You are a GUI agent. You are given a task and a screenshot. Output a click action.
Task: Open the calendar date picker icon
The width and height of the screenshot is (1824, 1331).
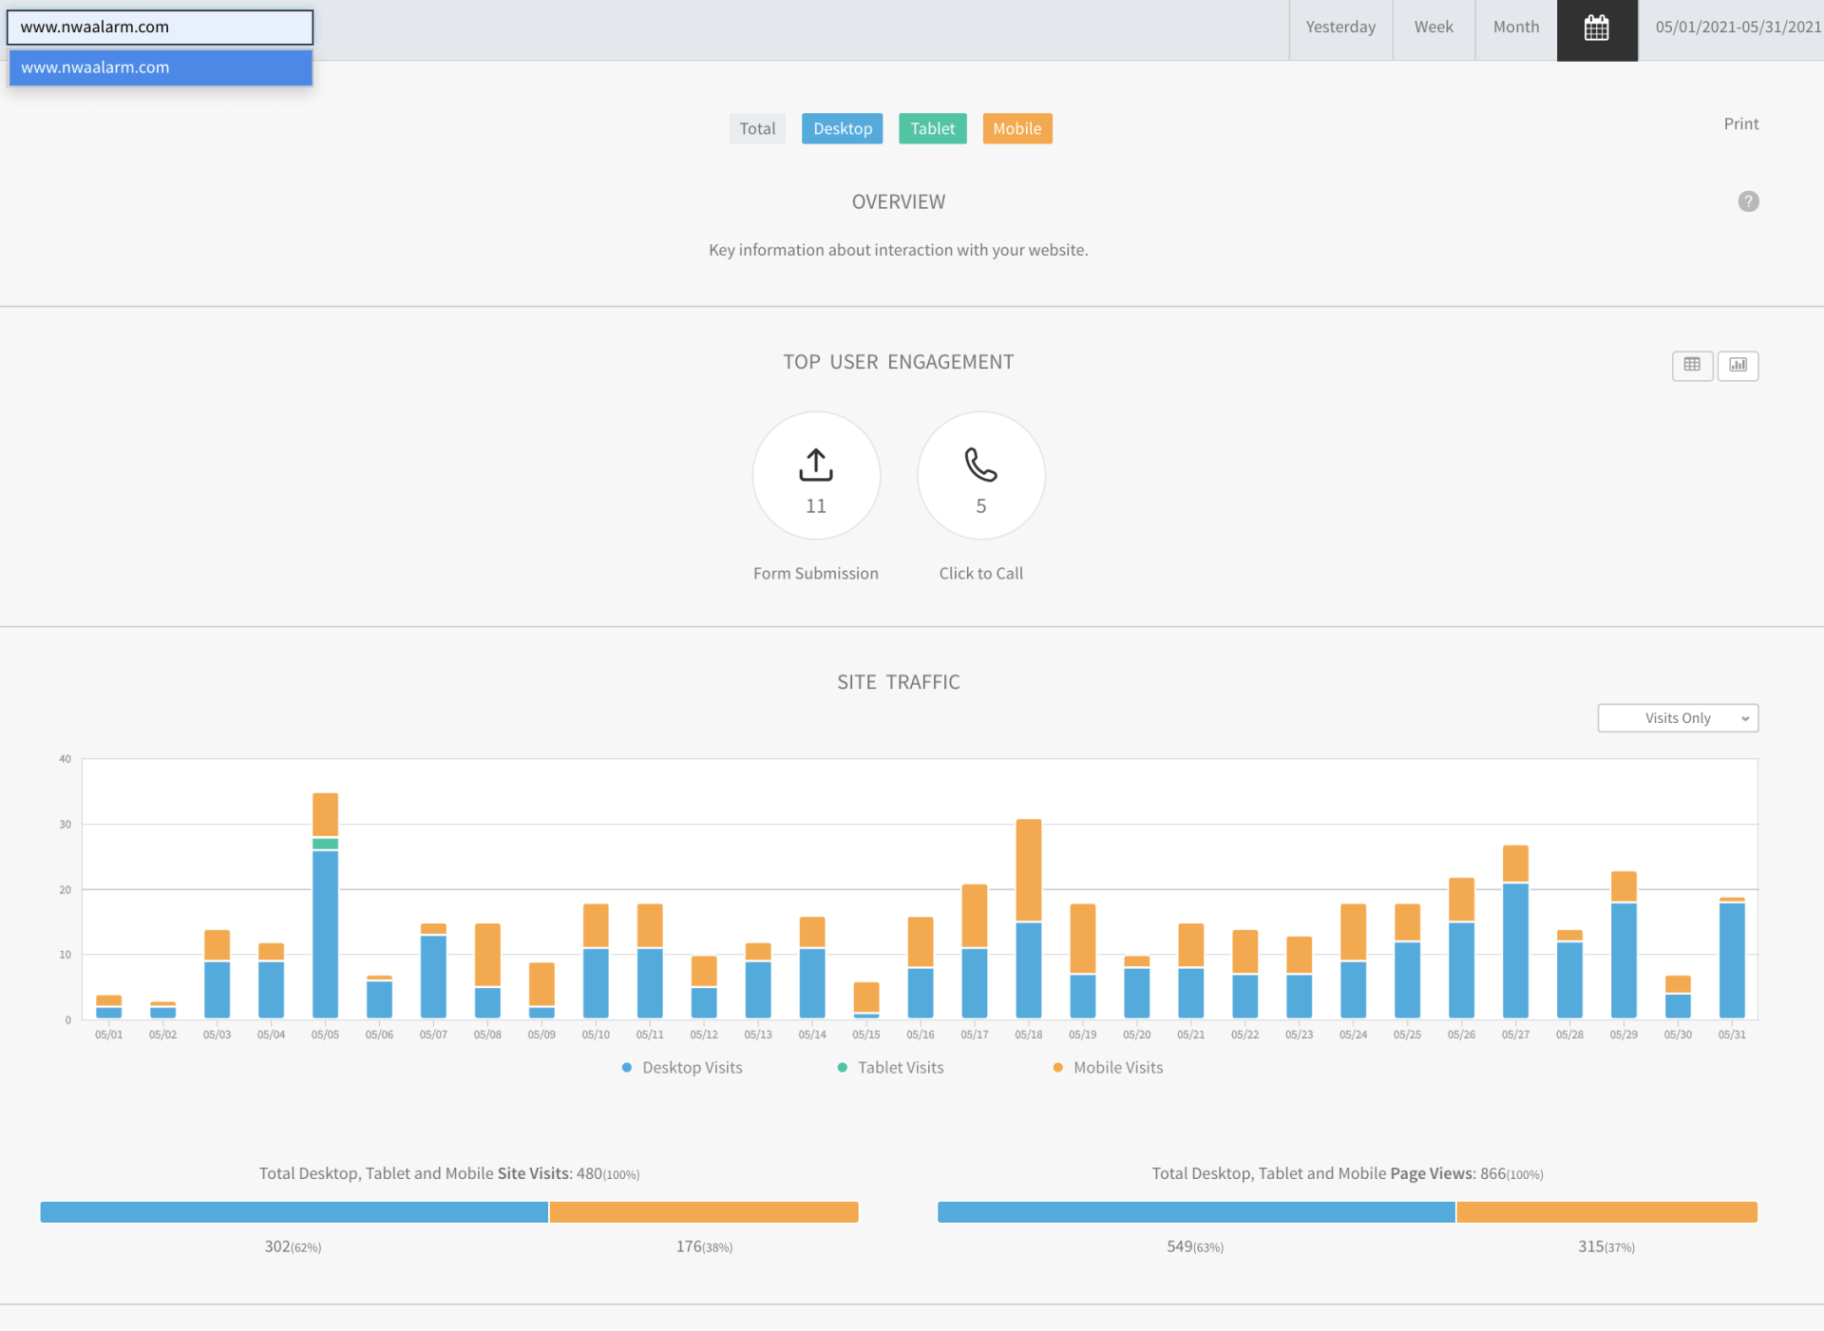pos(1596,29)
